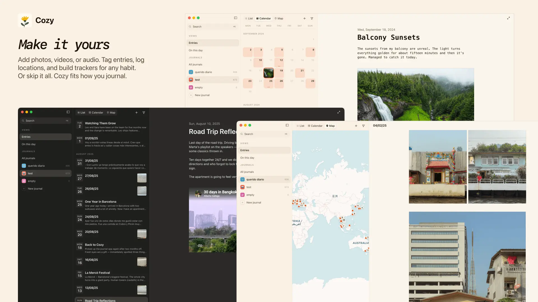Open filter icon in dark window toolbar
Viewport: 538px width, 302px height.
pyautogui.click(x=144, y=113)
